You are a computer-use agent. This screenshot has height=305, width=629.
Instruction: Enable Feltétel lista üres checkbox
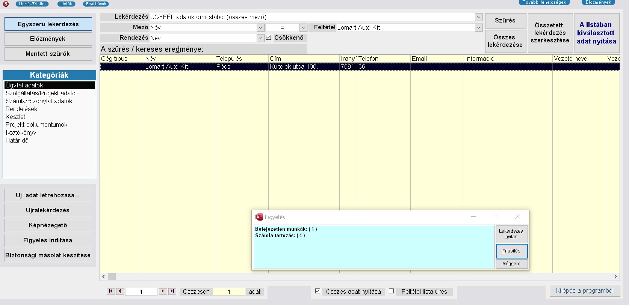click(391, 291)
